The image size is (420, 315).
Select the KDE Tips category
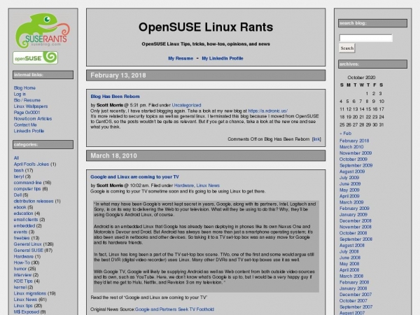tap(23, 281)
